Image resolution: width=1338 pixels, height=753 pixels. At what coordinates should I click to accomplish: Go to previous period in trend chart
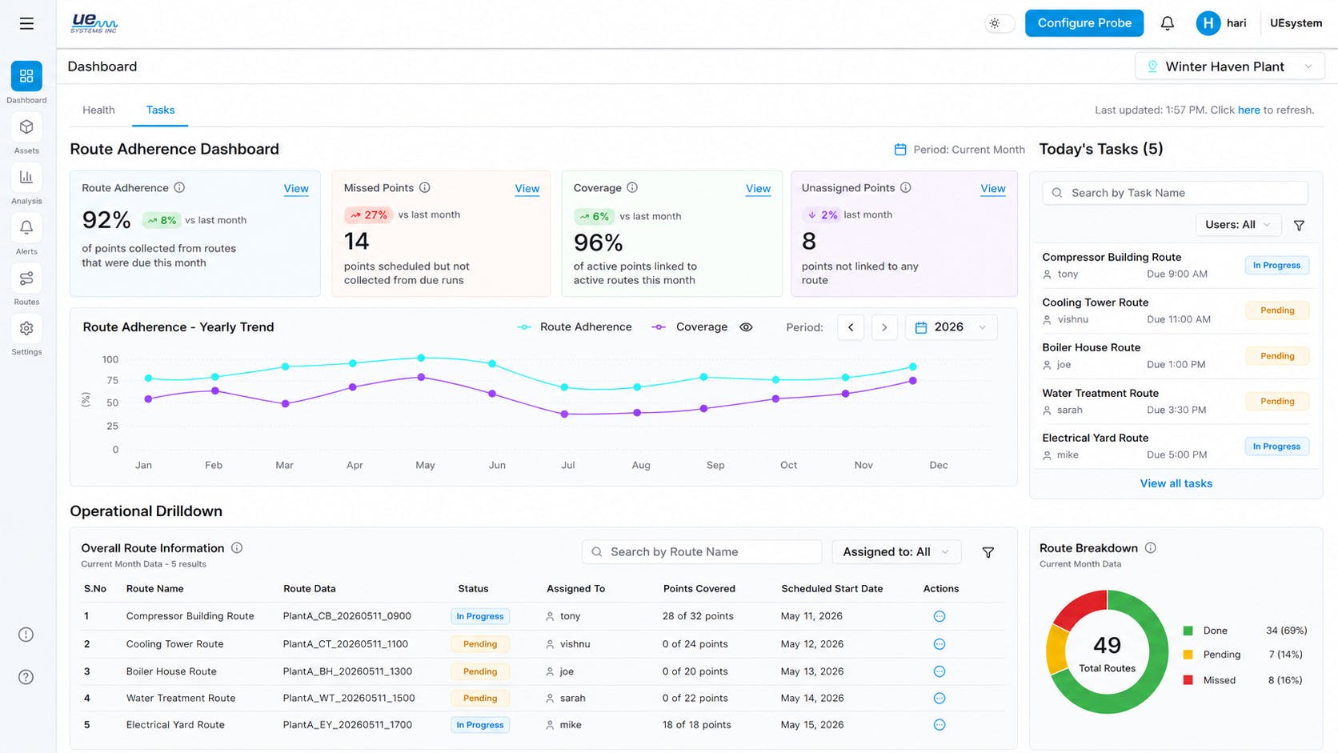[x=851, y=327]
